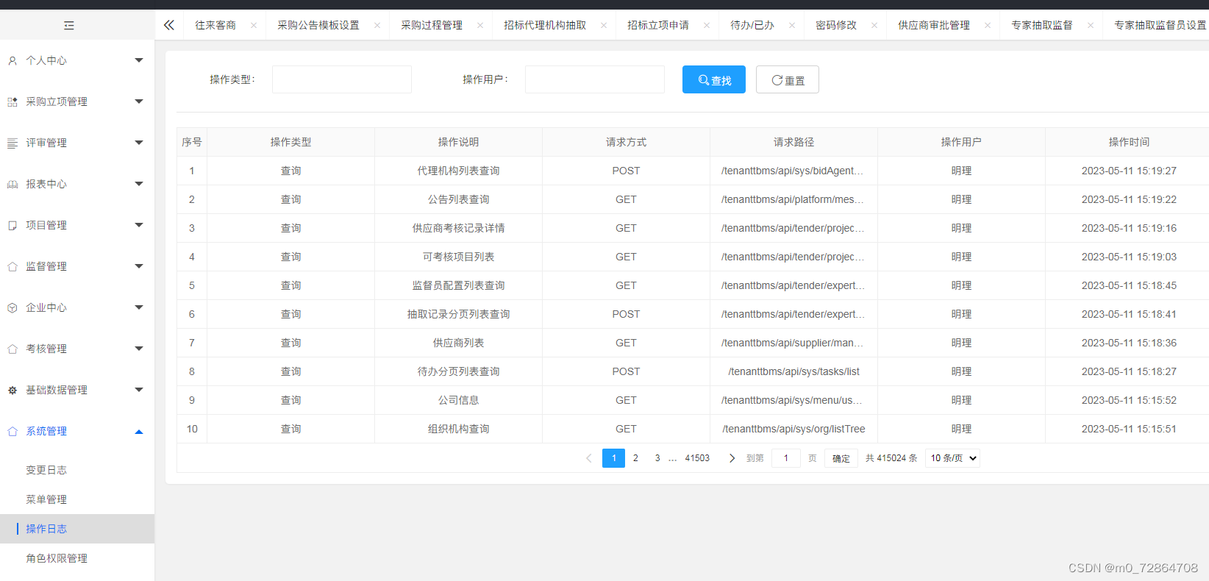Collapse the 系统管理 menu arrow

coord(139,432)
